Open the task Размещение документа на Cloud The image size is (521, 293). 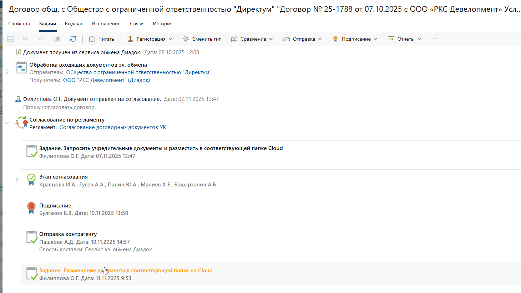(126, 271)
